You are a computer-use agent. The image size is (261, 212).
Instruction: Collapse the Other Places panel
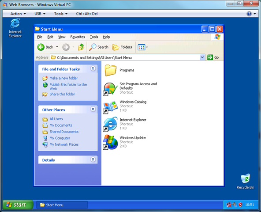[x=93, y=109]
